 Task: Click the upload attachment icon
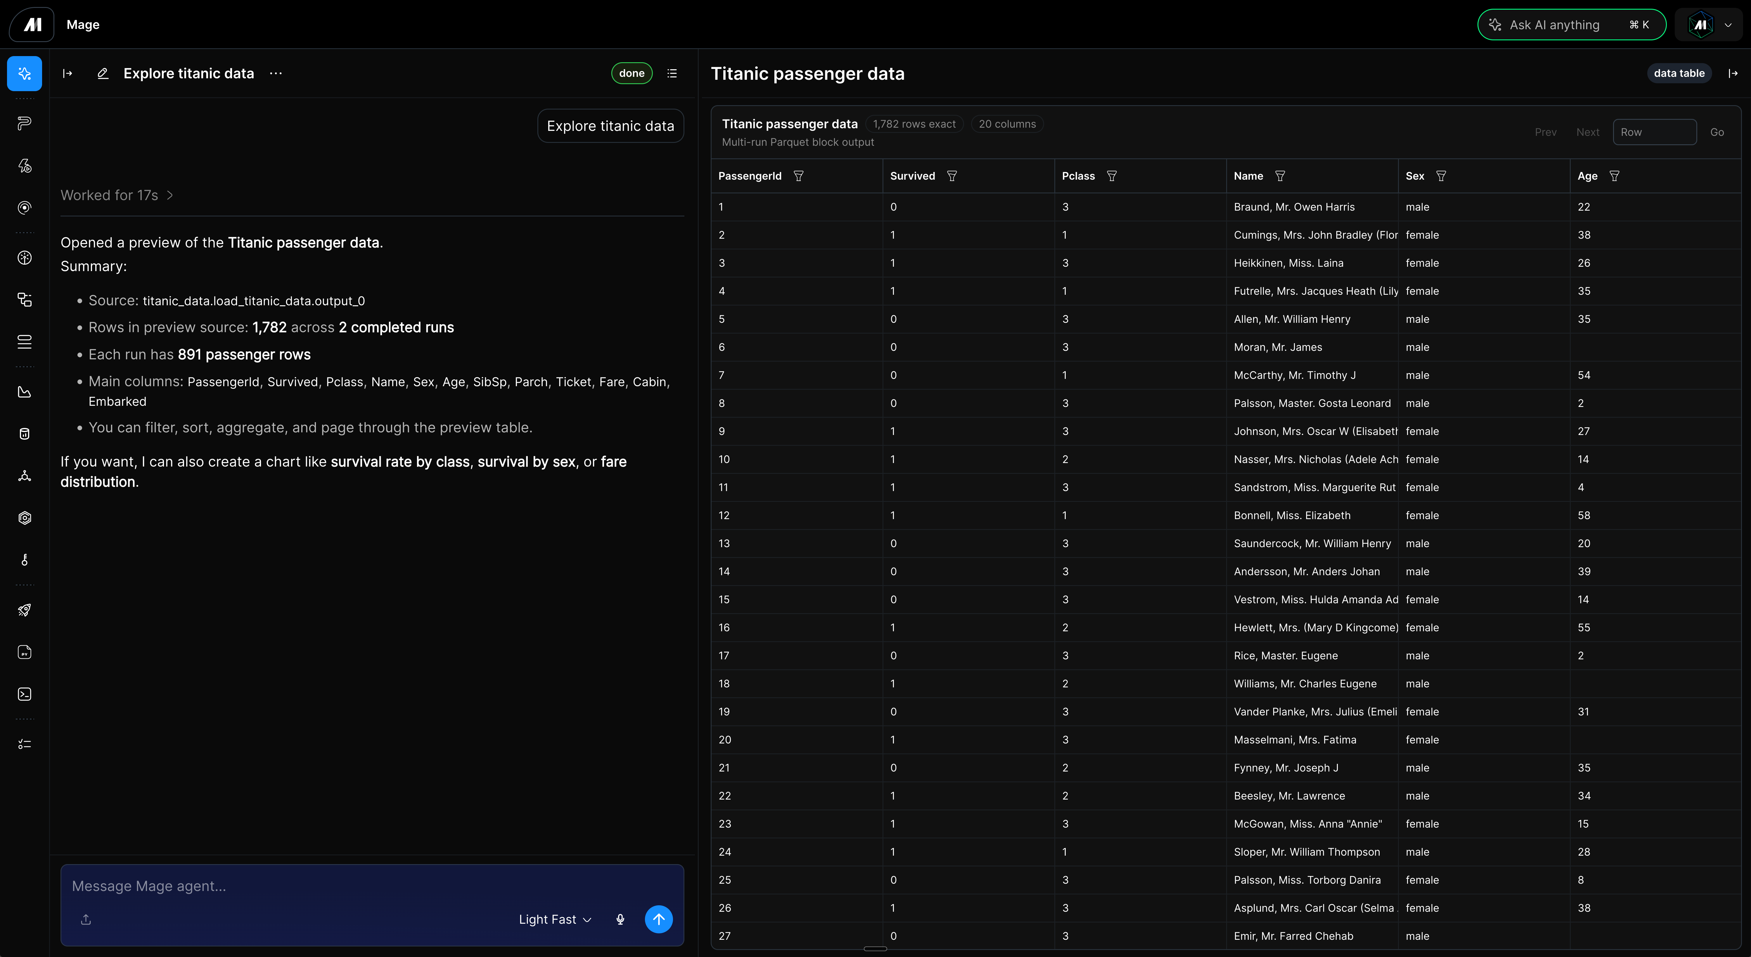(86, 919)
